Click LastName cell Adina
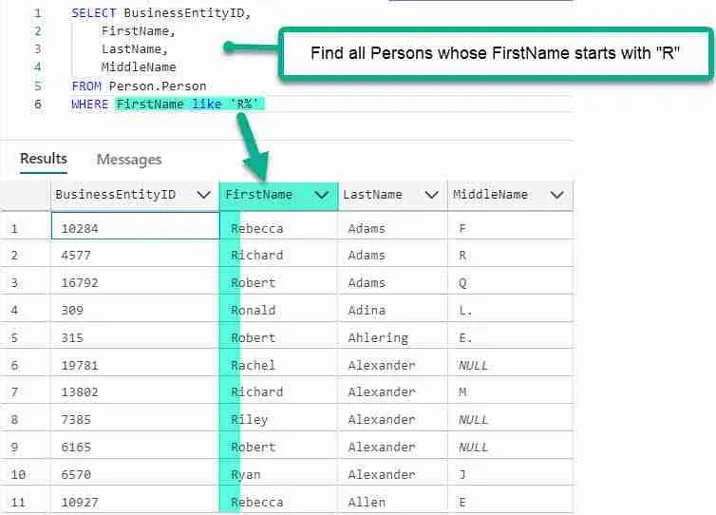 tap(393, 310)
